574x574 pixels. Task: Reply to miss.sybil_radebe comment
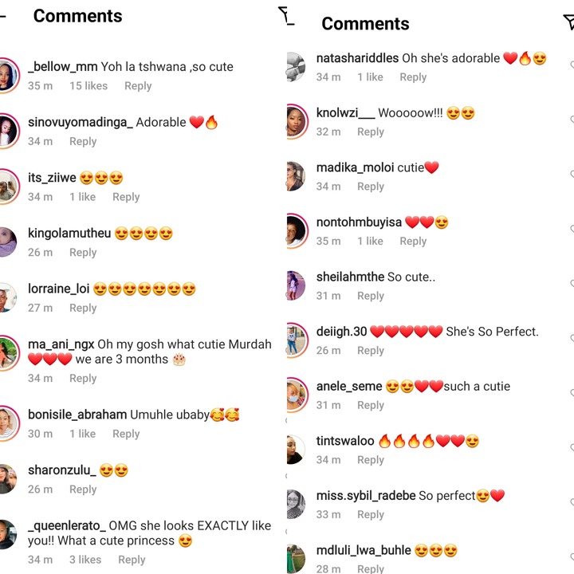coord(371,514)
